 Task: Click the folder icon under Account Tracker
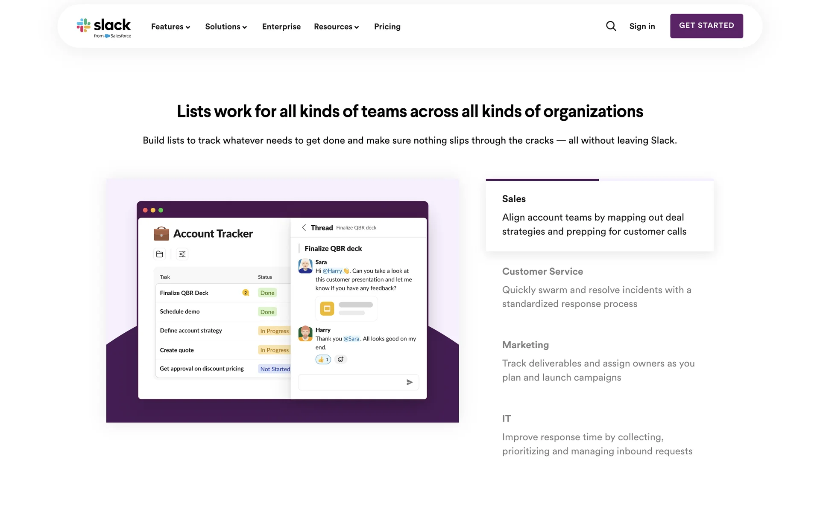[x=160, y=254]
